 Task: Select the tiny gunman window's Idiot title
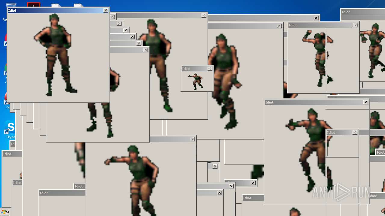[186, 69]
